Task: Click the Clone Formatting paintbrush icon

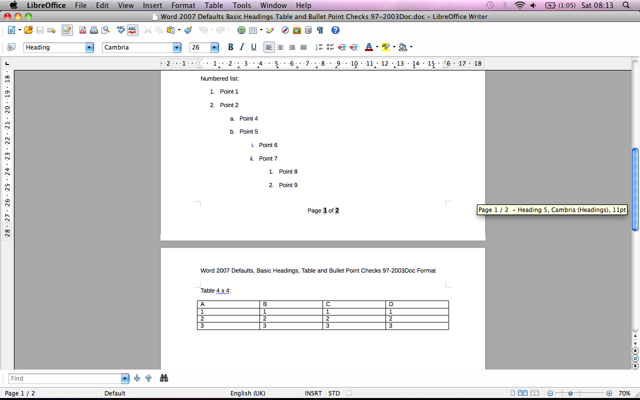Action: pyautogui.click(x=188, y=30)
